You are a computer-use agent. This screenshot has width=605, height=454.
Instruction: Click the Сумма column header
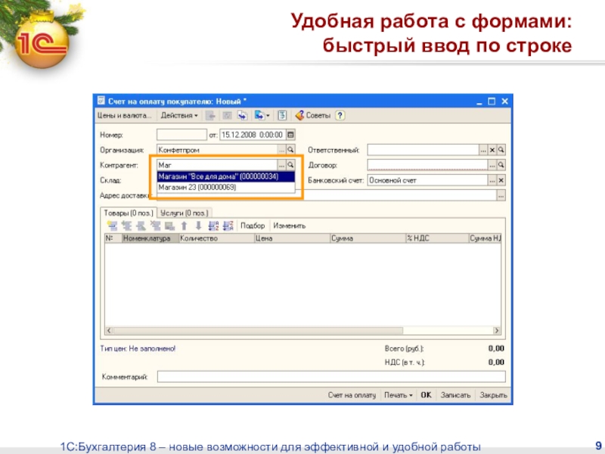[x=368, y=238]
